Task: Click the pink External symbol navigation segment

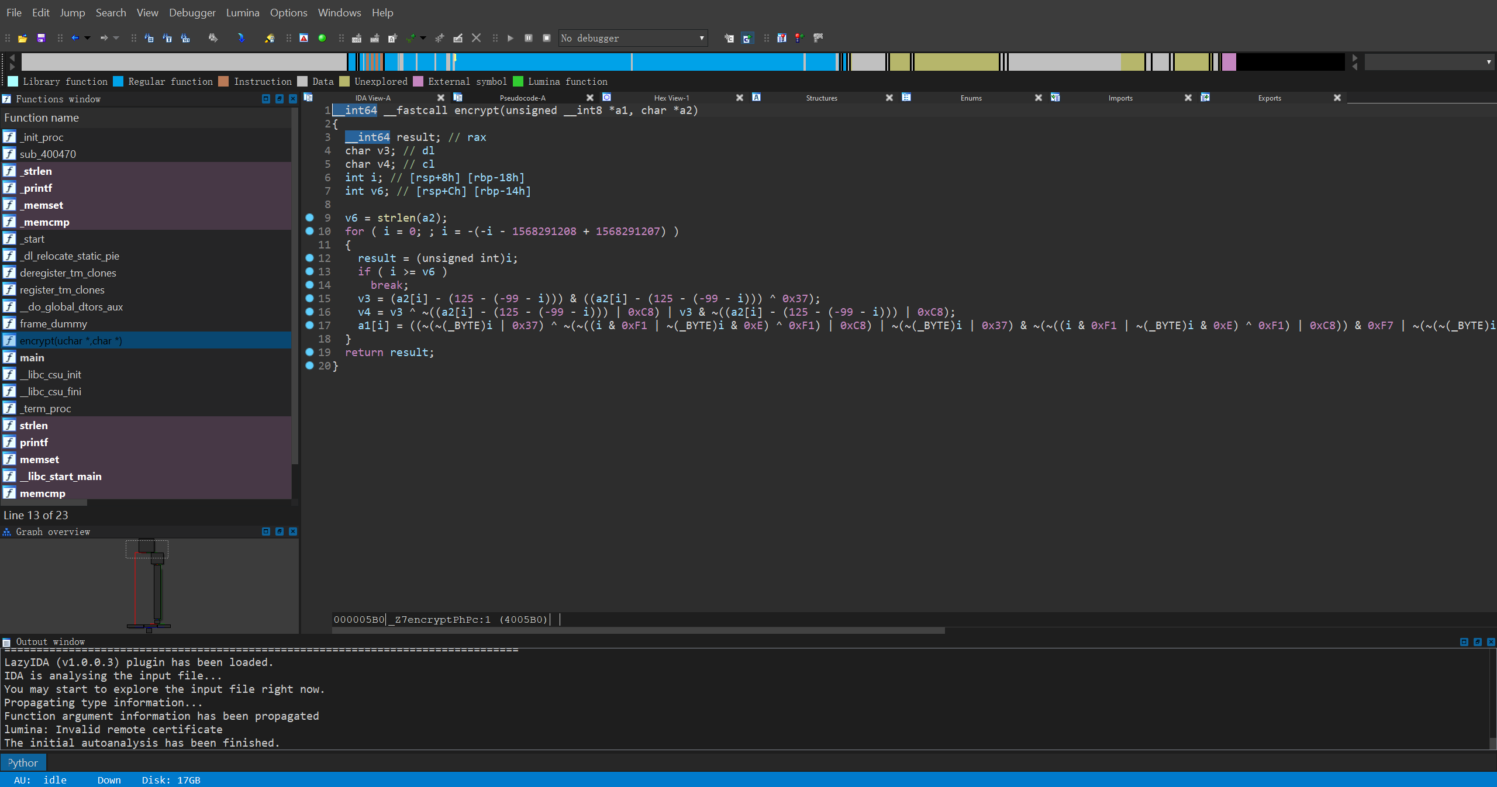Action: (1229, 62)
